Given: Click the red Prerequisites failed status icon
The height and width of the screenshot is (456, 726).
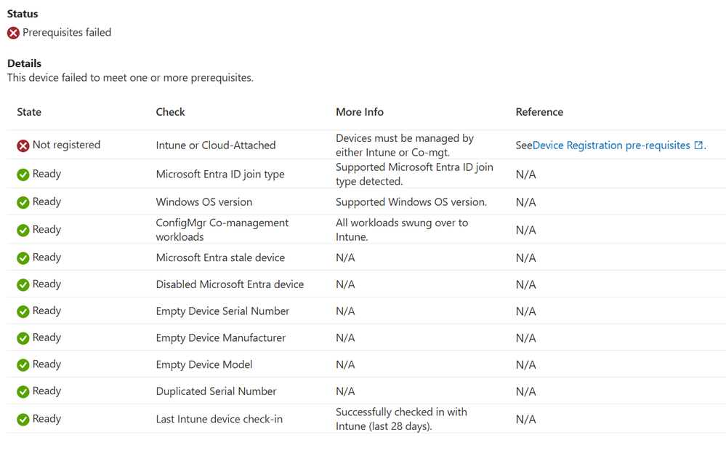Looking at the screenshot, I should [x=13, y=33].
